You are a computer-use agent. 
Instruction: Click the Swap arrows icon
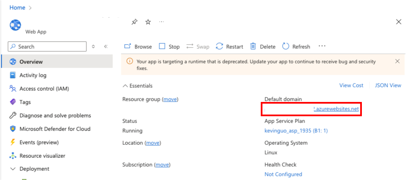point(190,46)
